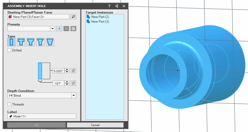This screenshot has width=248, height=132.
Task: Increase the .197" diameter value
Action: coord(67,82)
